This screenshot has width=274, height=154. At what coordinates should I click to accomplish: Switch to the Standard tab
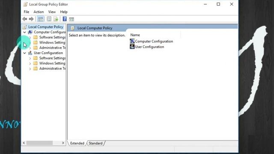pos(95,143)
